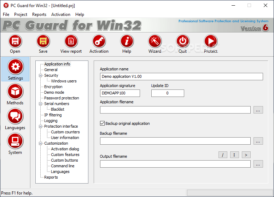Collapse the Protection interface tree node
274x197 pixels.
[x=41, y=126]
